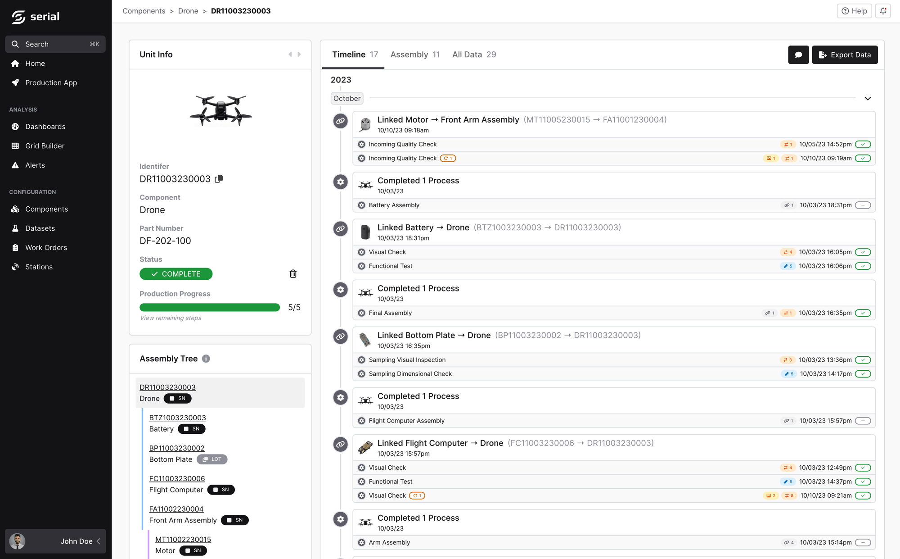900x559 pixels.
Task: Toggle Flight Computer Assembly status pill
Action: click(x=863, y=421)
